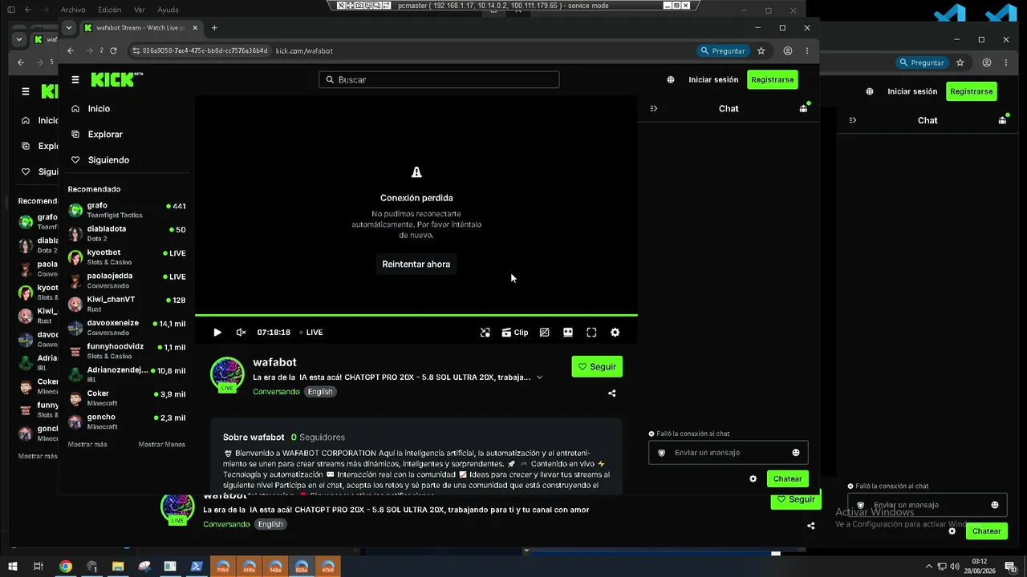
Task: Open recommended channel davooxeneize
Action: click(128, 328)
